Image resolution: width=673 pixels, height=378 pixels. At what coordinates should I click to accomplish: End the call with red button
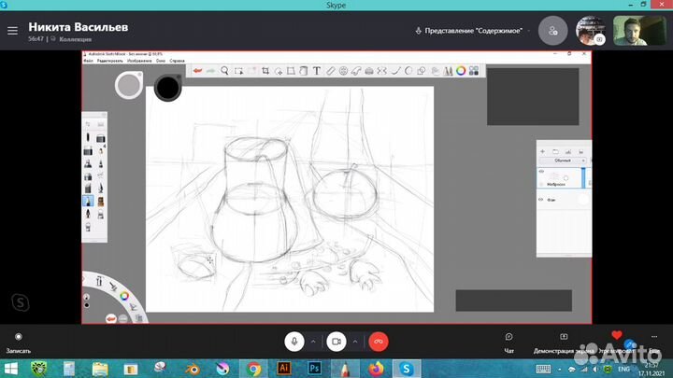click(x=379, y=341)
